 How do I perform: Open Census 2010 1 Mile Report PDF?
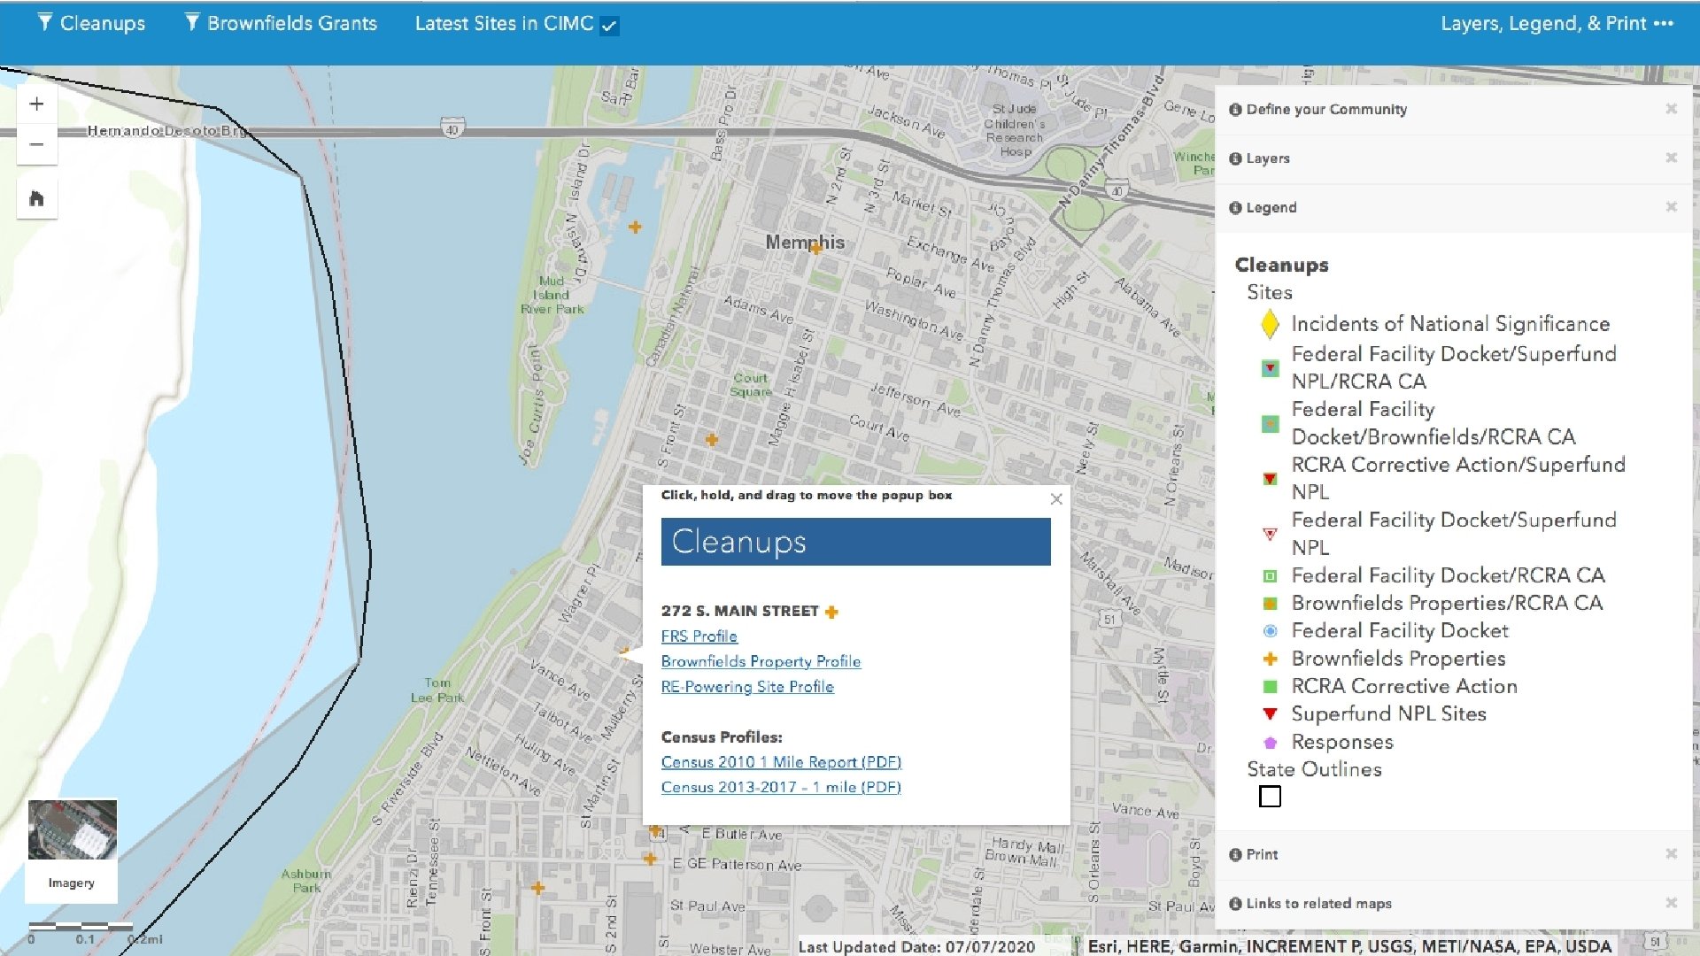click(780, 762)
